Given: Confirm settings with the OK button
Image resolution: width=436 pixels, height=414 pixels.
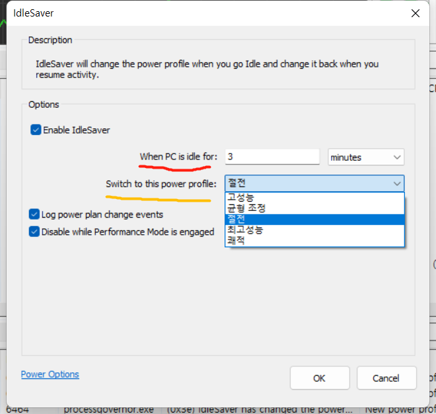Looking at the screenshot, I should (320, 378).
